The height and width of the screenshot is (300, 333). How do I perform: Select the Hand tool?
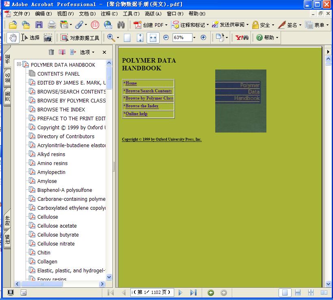[13, 38]
